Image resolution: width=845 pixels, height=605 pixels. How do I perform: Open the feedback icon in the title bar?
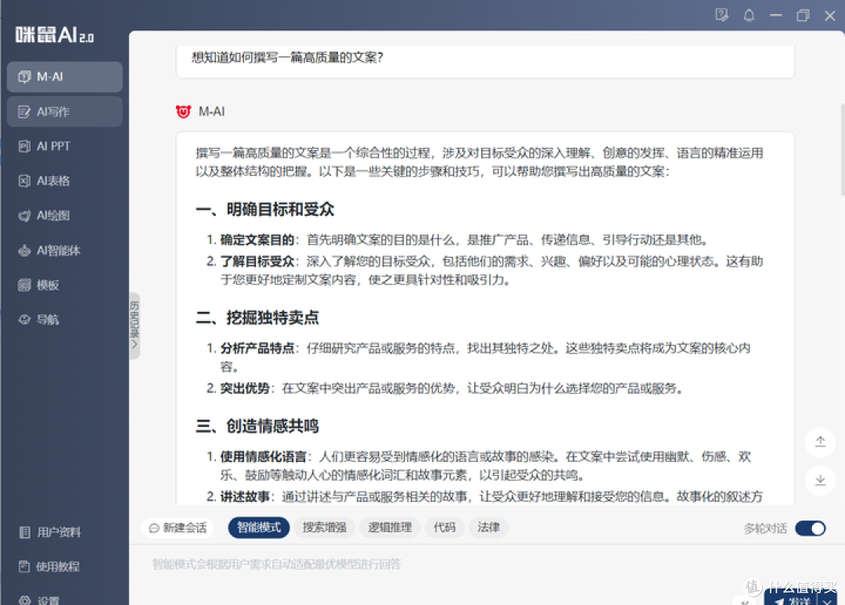tap(721, 15)
